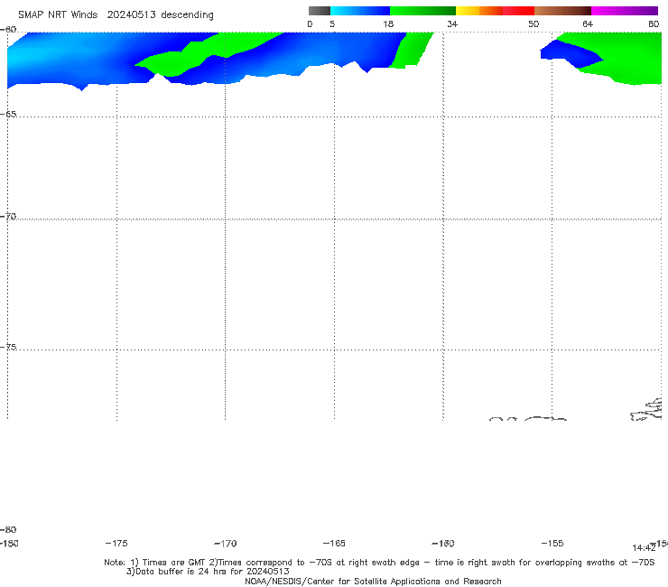Click the 'Data buffer is 24 hrs' note

[x=208, y=572]
